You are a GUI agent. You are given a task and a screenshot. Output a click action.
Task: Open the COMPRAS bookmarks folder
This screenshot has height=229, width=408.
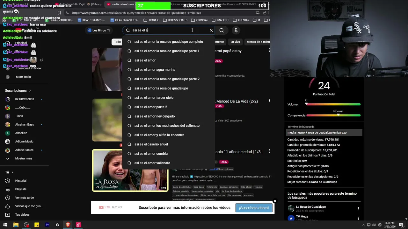click(x=199, y=20)
